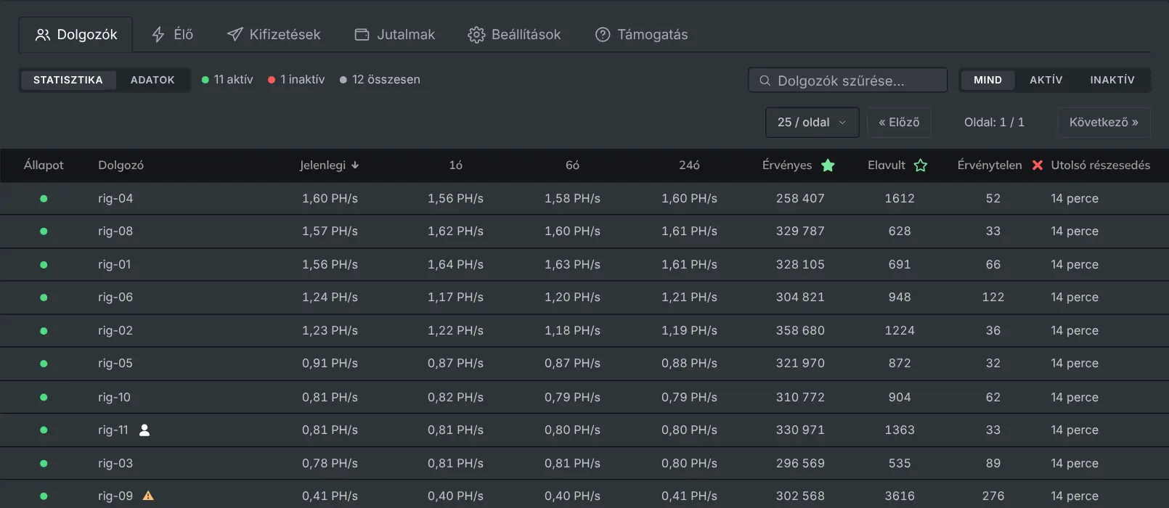1169x508 pixels.
Task: Switch to the ADATOK view
Action: coord(152,80)
